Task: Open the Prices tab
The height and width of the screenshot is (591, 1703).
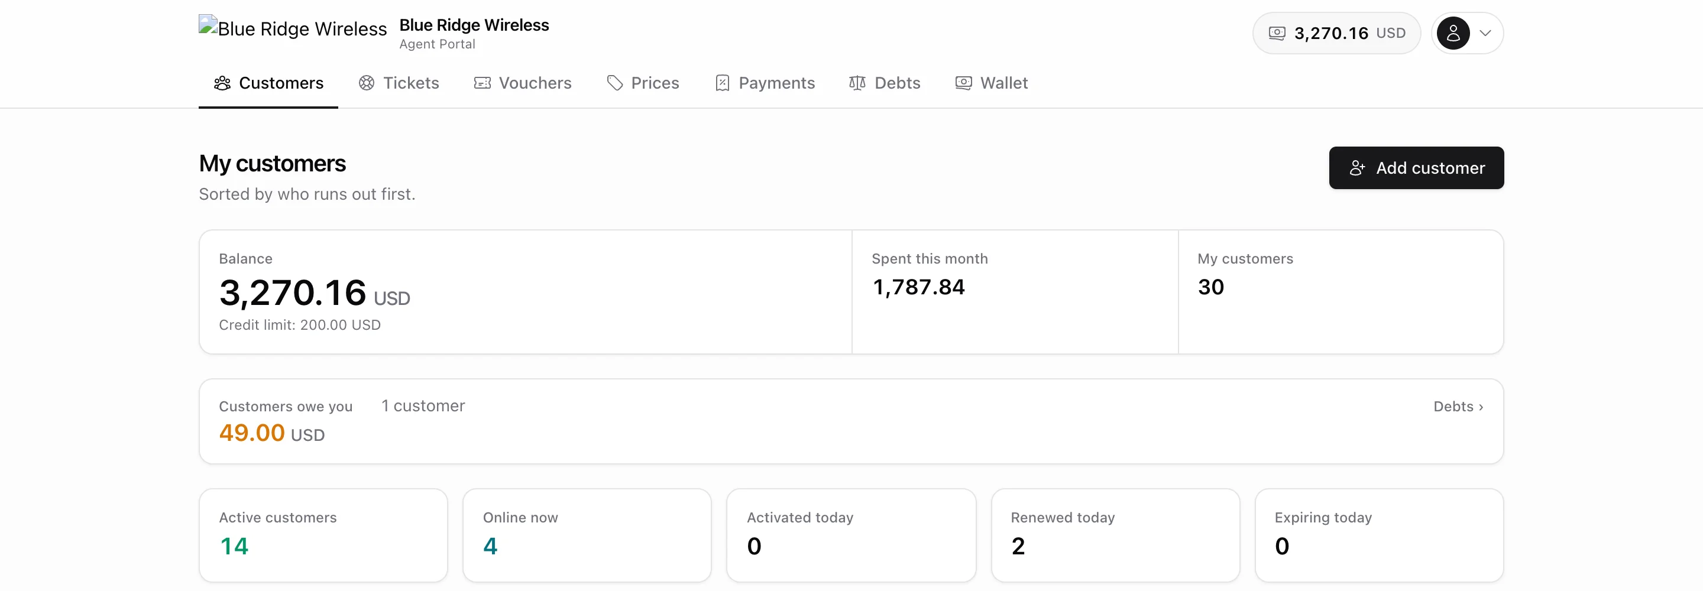Action: [x=643, y=83]
